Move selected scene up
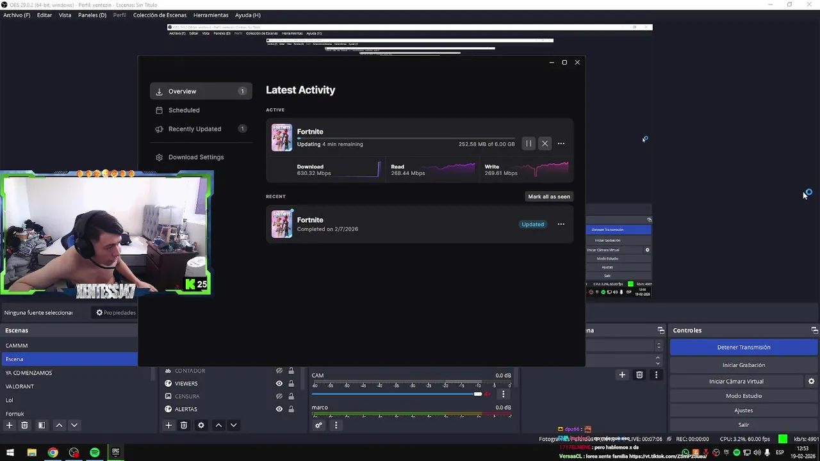Screen dimensions: 820x461 59,425
